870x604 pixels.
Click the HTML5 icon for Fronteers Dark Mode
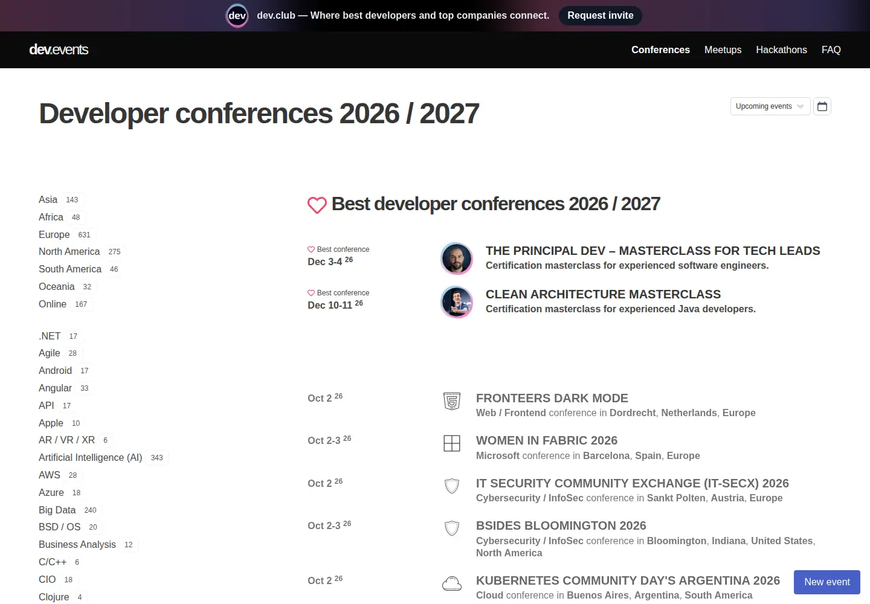pos(452,401)
